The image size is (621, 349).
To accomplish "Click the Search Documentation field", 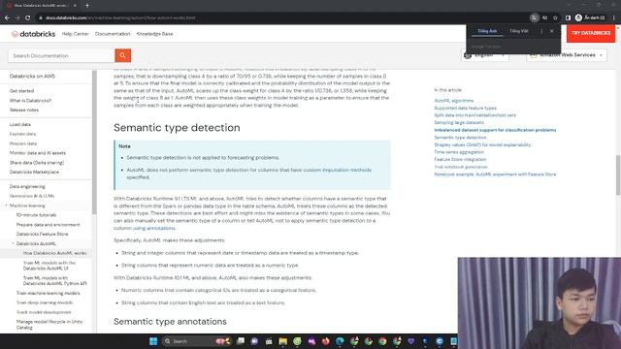I will (x=61, y=56).
